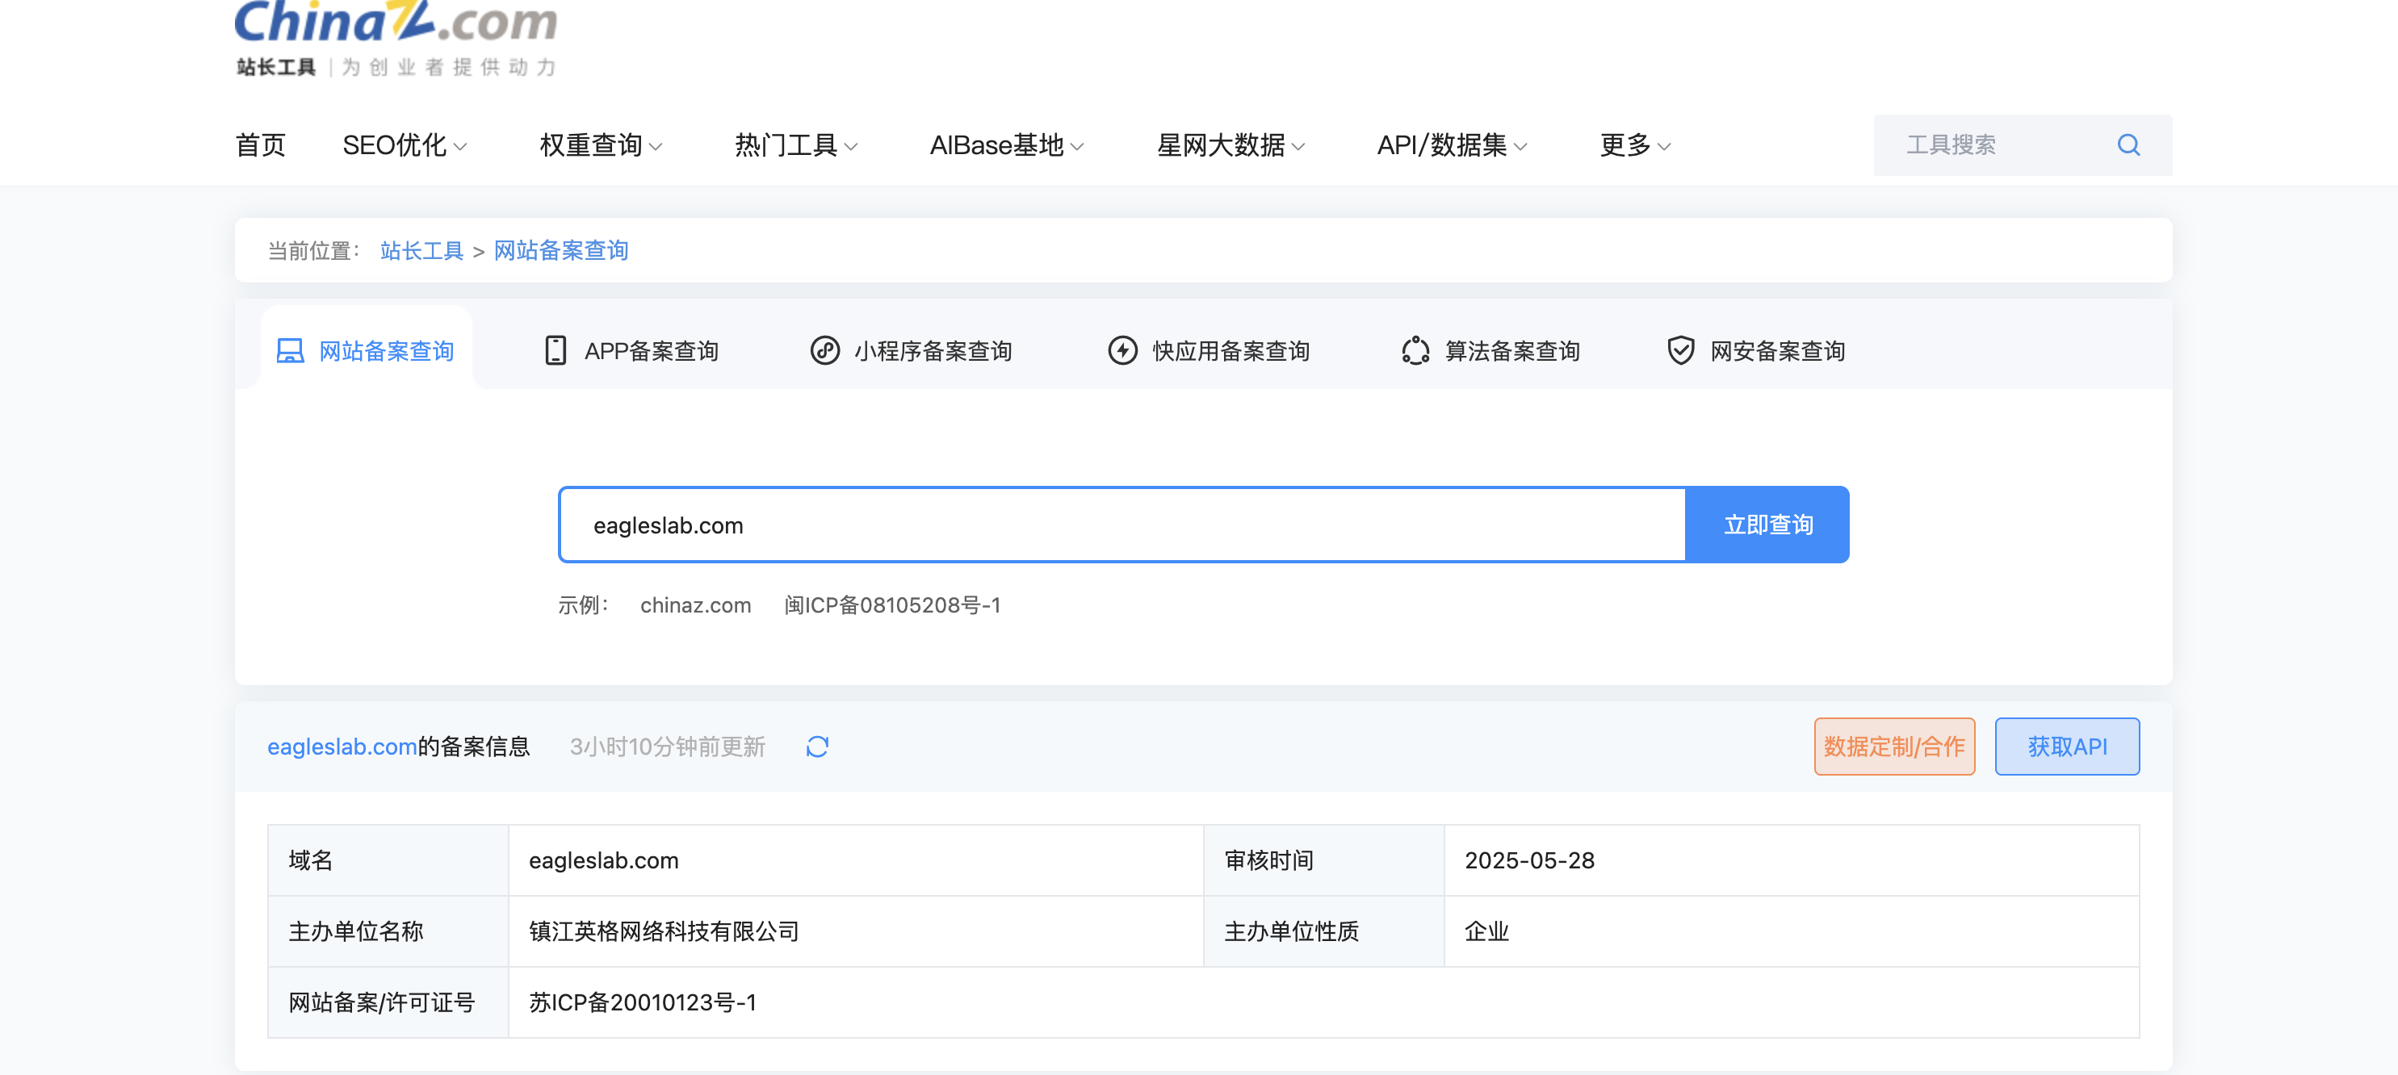Viewport: 2398px width, 1075px height.
Task: Open 站长工具 breadcrumb link
Action: (x=421, y=250)
